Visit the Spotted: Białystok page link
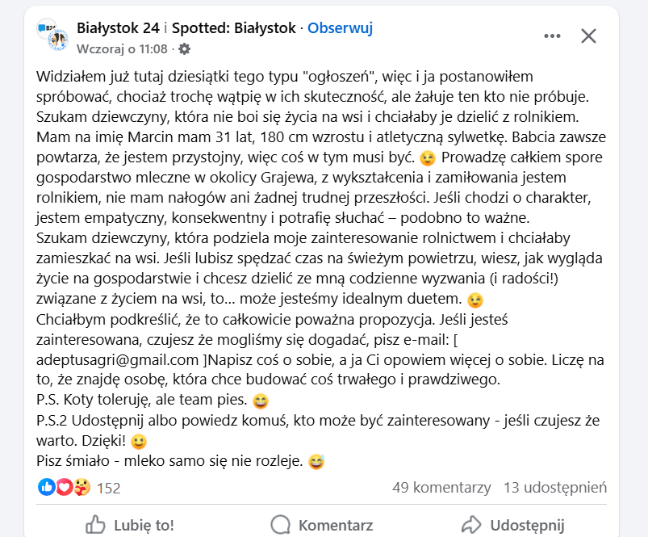Viewport: 648px width, 537px height. point(234,28)
